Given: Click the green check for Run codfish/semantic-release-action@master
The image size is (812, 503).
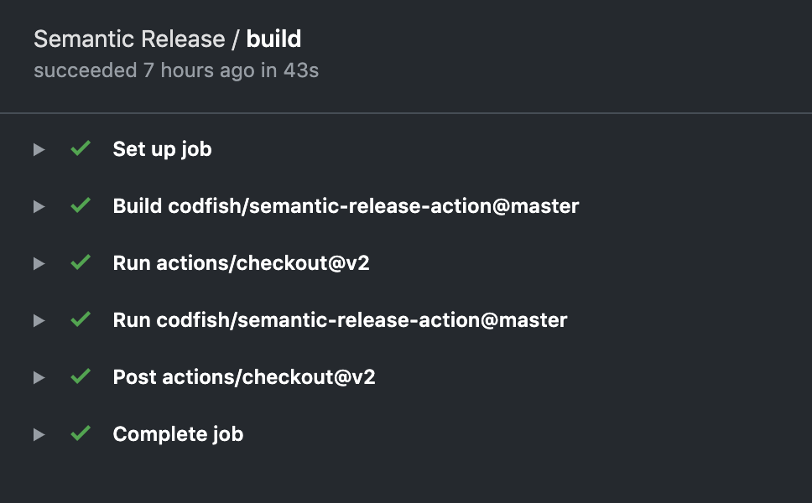Looking at the screenshot, I should coord(81,319).
